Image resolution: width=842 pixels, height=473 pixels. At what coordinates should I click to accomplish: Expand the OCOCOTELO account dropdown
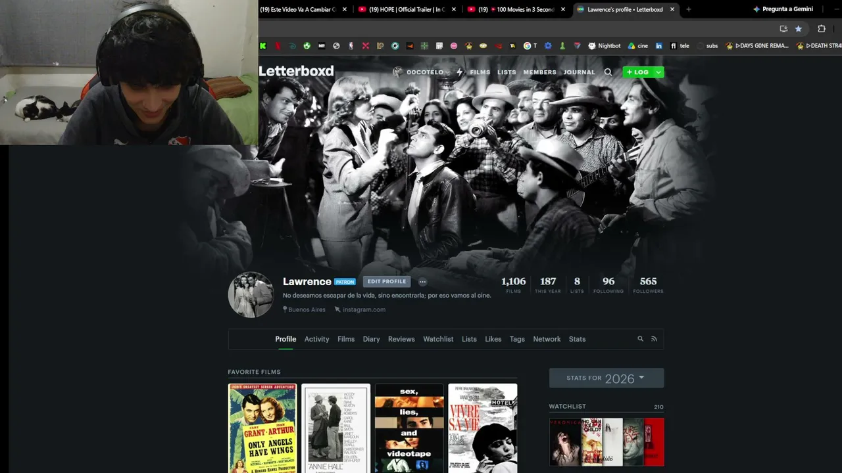pyautogui.click(x=448, y=72)
